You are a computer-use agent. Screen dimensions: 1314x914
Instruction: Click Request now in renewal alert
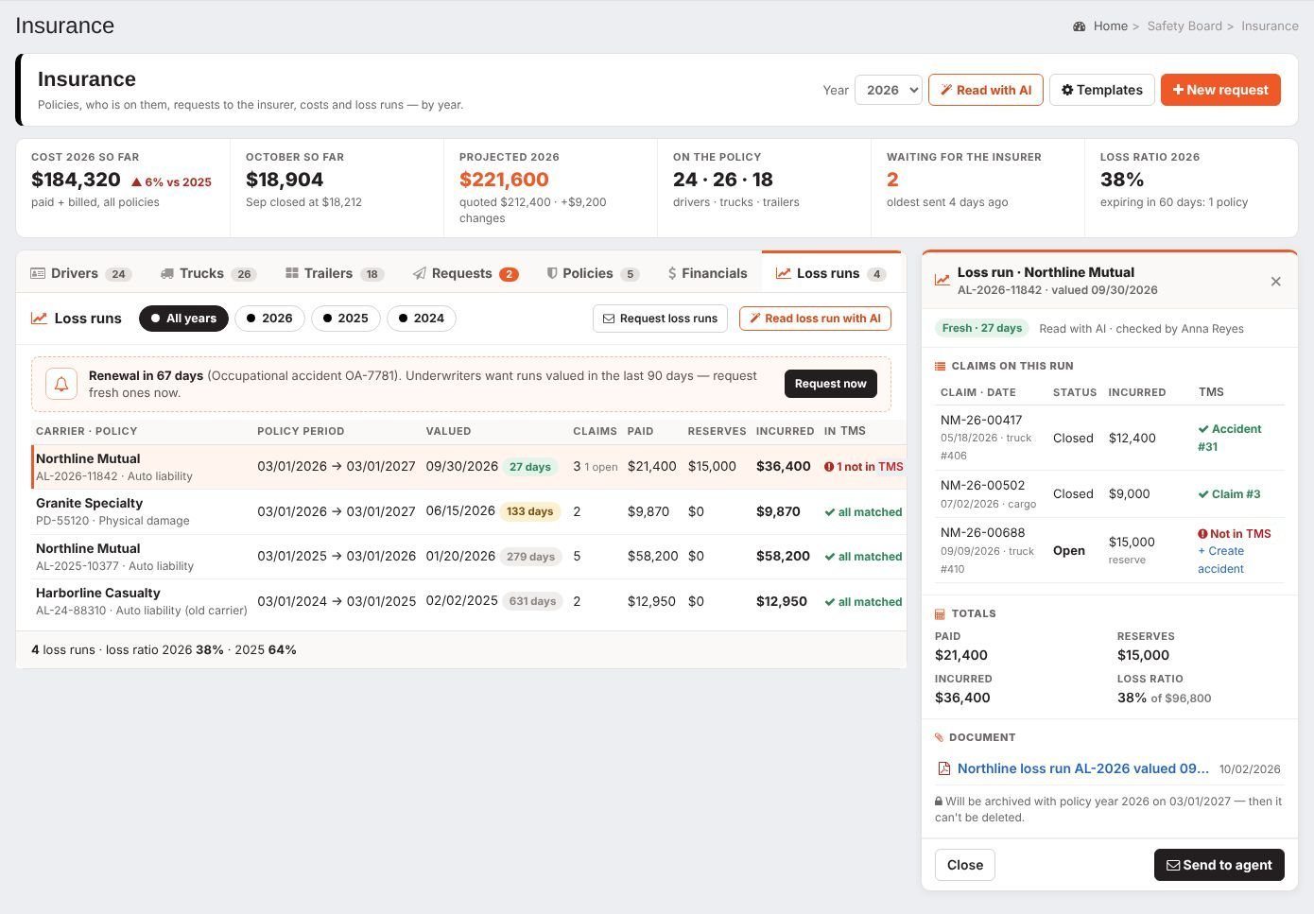coord(830,384)
